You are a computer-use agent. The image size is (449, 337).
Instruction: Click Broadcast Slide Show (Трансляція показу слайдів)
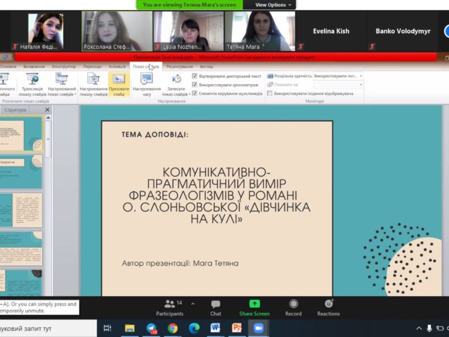click(x=33, y=83)
